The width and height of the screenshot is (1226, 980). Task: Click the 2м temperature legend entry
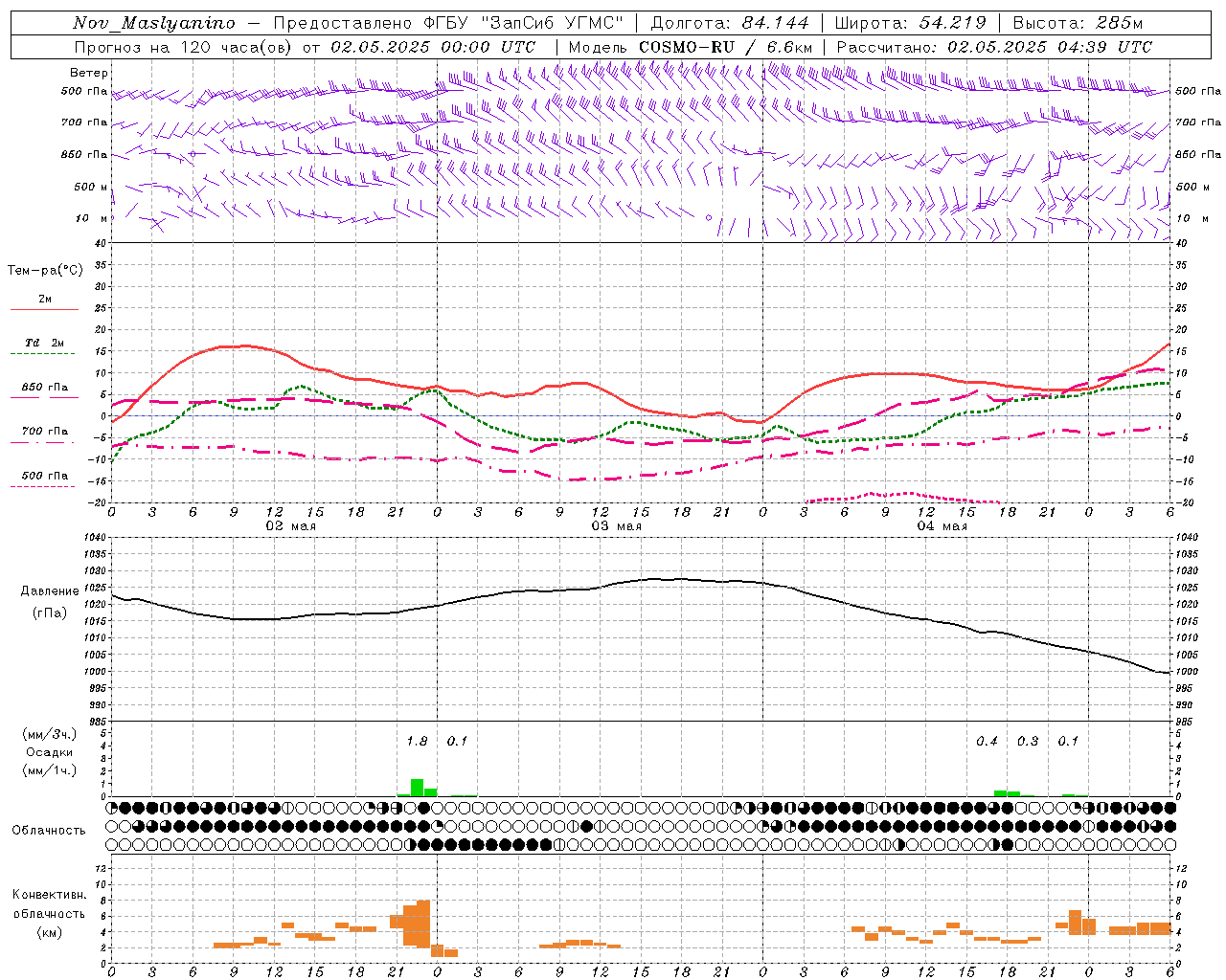click(x=45, y=299)
